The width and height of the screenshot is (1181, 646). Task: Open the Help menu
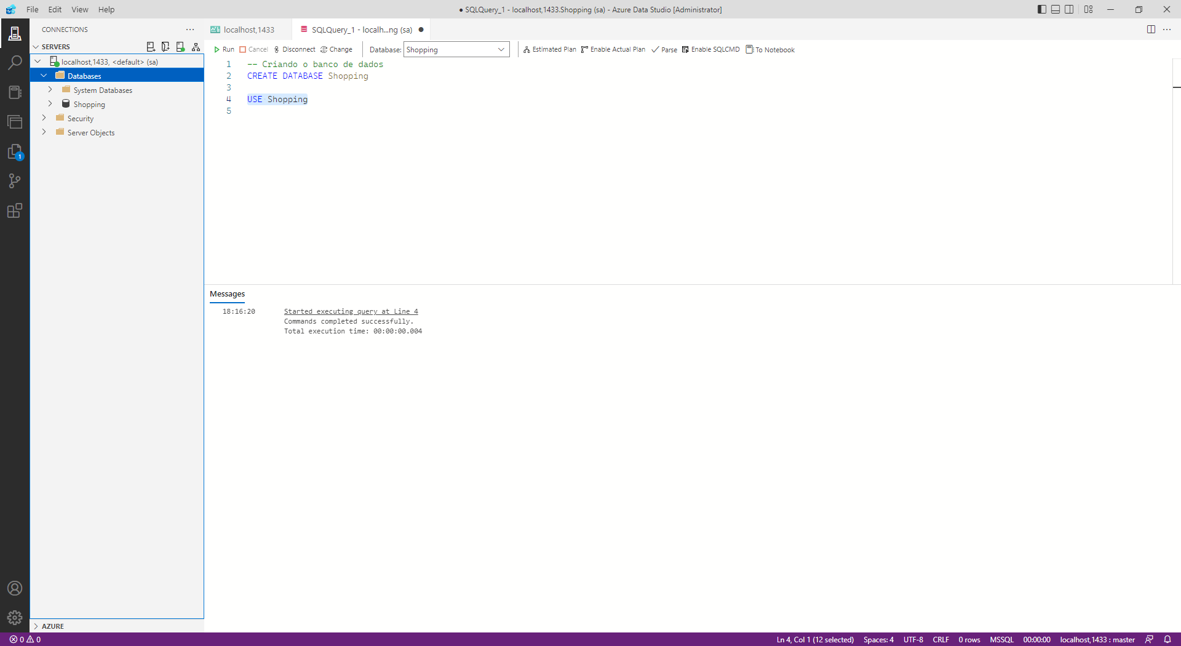pos(106,9)
